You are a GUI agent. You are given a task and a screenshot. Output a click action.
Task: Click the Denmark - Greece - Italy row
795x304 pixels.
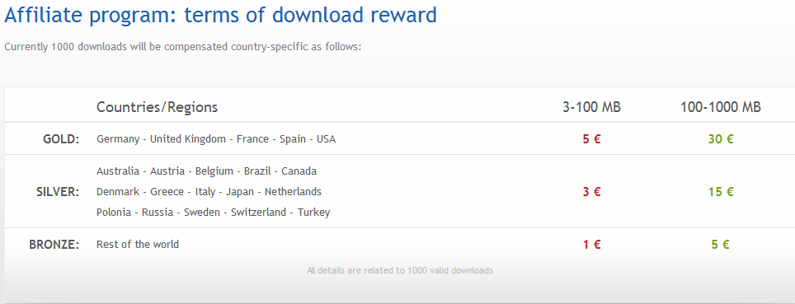pyautogui.click(x=209, y=191)
